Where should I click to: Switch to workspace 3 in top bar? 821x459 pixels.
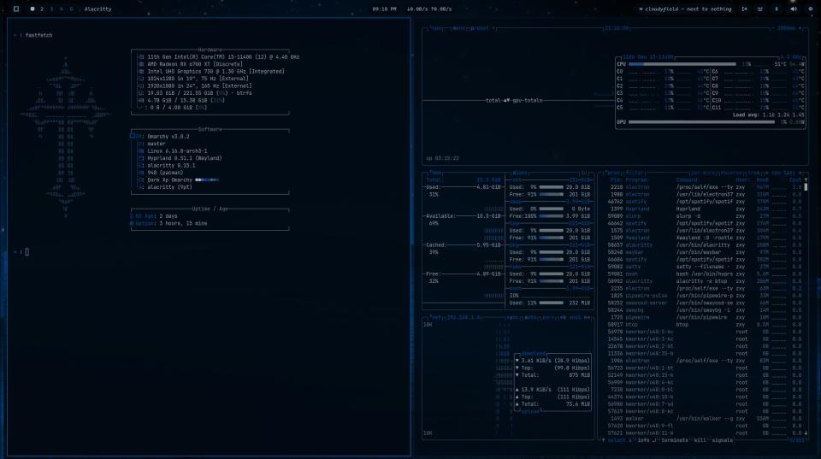(51, 9)
